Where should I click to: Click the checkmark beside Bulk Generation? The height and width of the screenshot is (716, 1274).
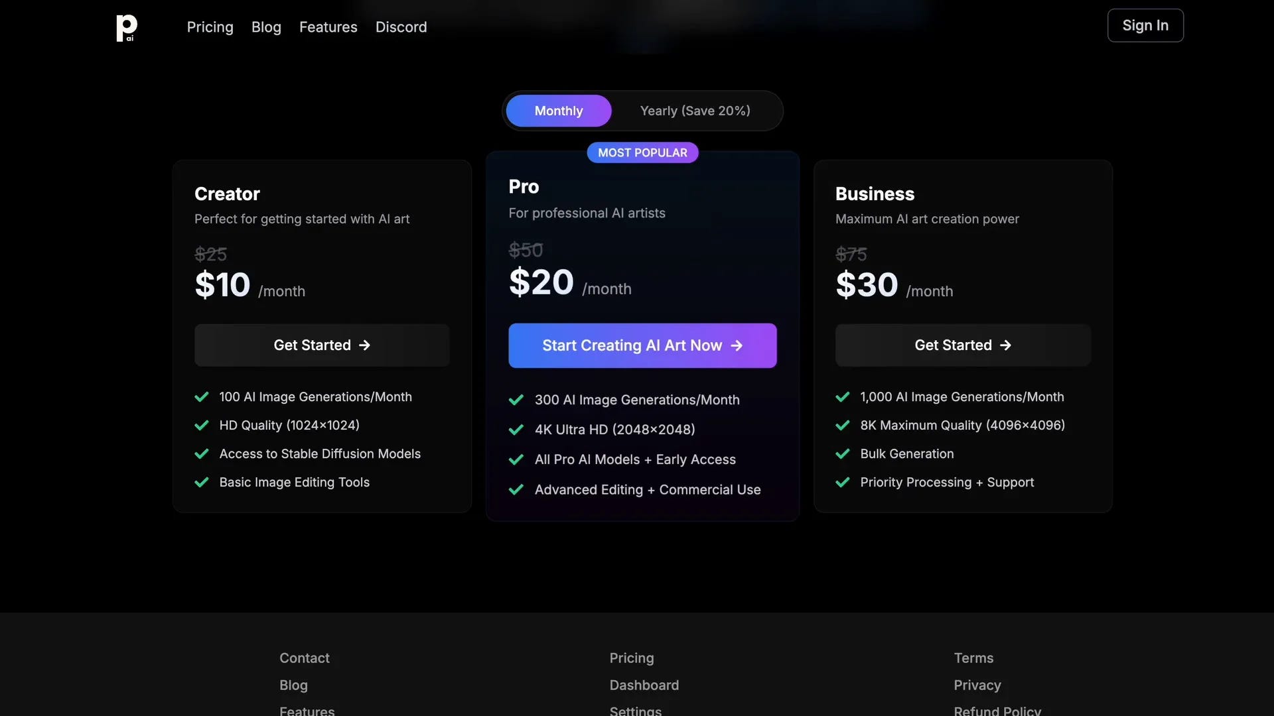pyautogui.click(x=842, y=453)
